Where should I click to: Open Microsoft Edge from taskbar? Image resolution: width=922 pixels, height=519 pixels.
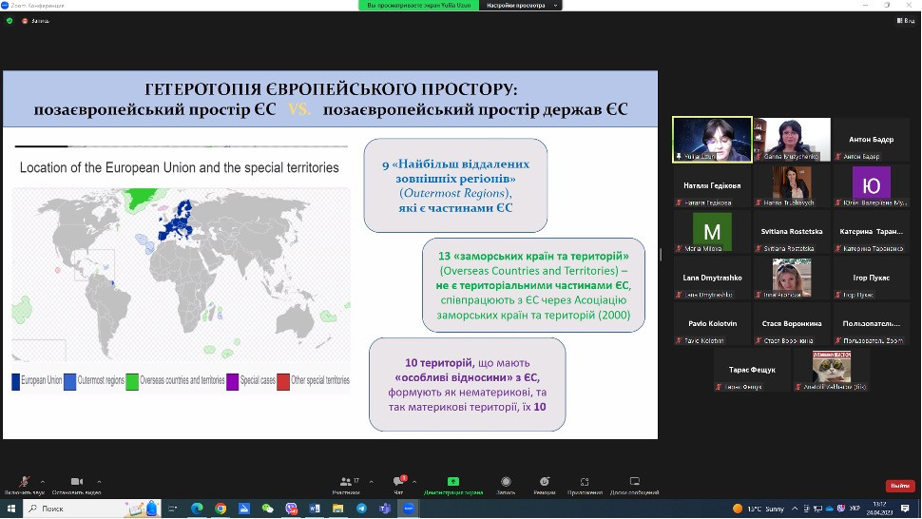point(197,509)
